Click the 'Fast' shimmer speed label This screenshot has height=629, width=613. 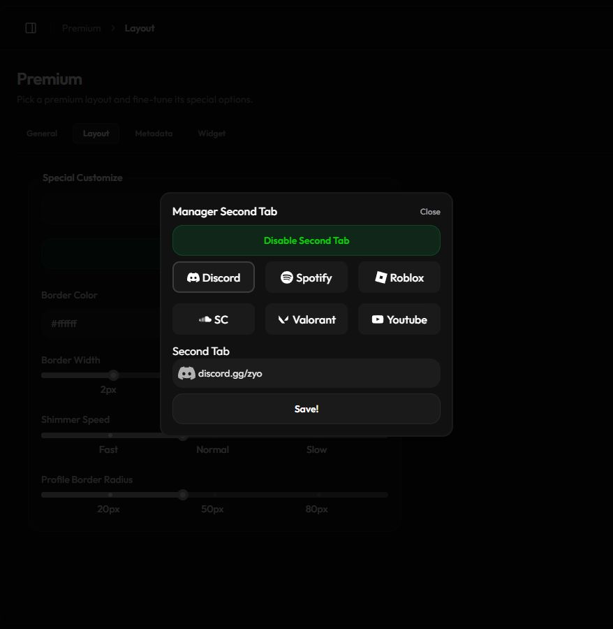(x=108, y=449)
